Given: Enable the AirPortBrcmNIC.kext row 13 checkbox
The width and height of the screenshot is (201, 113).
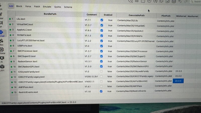Looking at the screenshot, I should (x=101, y=81).
